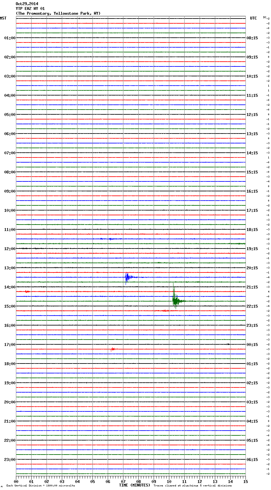Click the '08:15' UTC row label
The width and height of the screenshot is (271, 490).
coord(252,38)
